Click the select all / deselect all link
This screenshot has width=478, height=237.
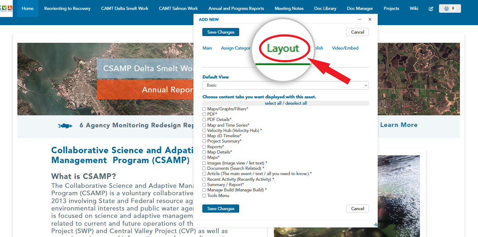pyautogui.click(x=286, y=103)
